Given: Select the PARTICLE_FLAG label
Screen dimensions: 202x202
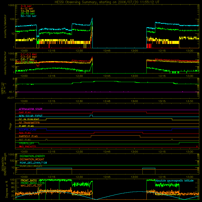Looking at the screenshot, I should [x=28, y=136].
